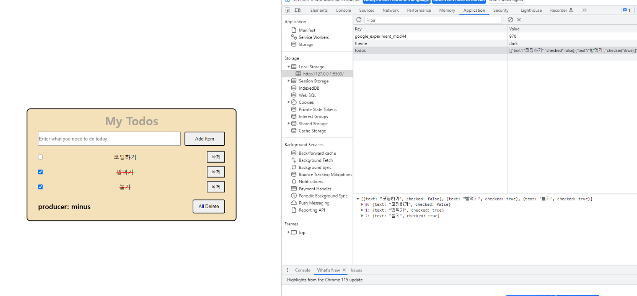Expand array item 0 코딩하기 in preview
The image size is (637, 296).
point(362,204)
